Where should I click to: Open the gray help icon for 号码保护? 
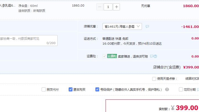(167, 90)
